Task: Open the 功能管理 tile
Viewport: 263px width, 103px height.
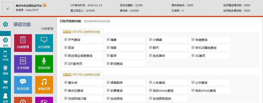Action: [x=23, y=43]
